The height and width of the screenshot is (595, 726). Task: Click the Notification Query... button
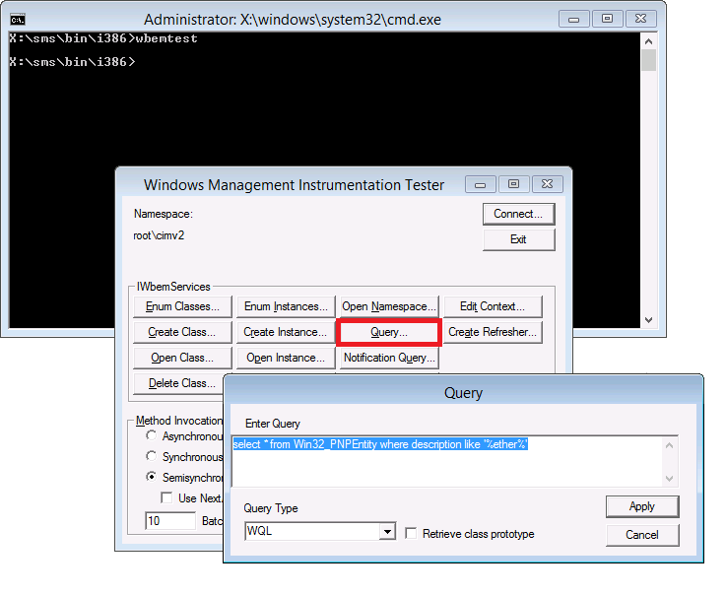(x=389, y=358)
